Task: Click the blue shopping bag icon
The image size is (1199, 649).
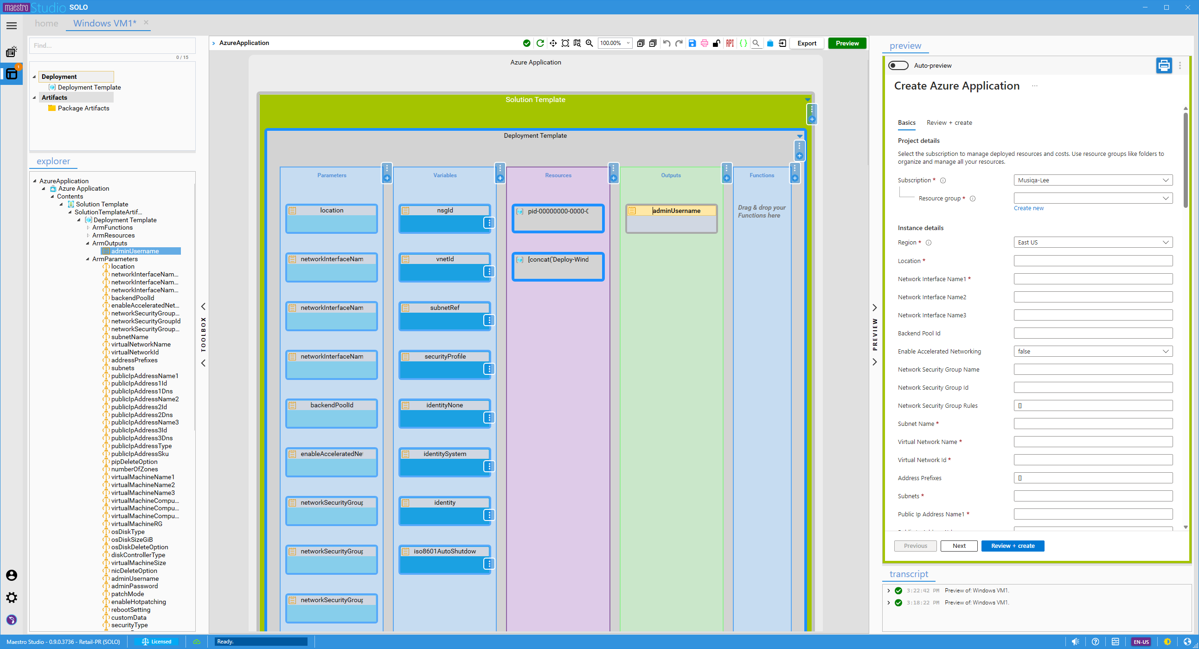Action: coord(770,43)
